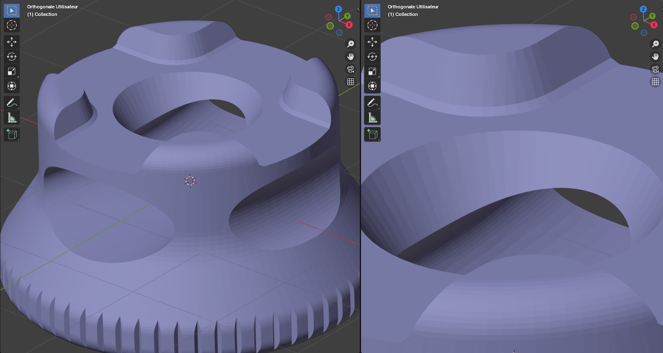Activate the Transform tool in right viewport
Image resolution: width=663 pixels, height=353 pixels.
coord(372,86)
